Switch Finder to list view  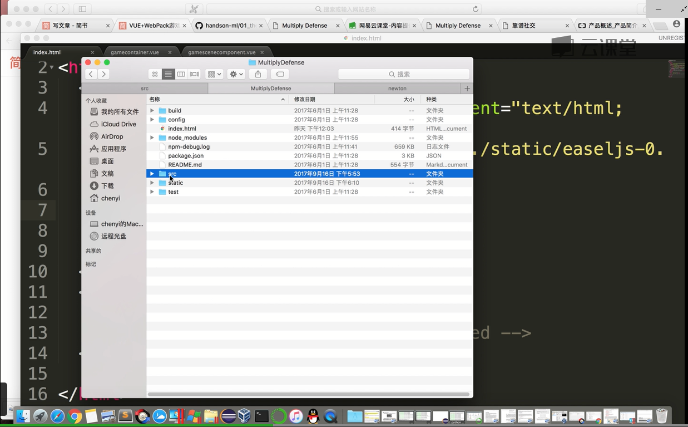pyautogui.click(x=168, y=74)
